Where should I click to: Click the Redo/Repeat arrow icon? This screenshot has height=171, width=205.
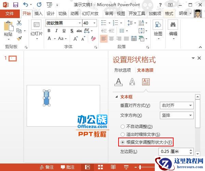click(x=39, y=5)
